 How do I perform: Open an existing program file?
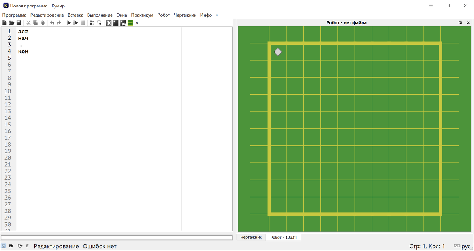point(11,23)
